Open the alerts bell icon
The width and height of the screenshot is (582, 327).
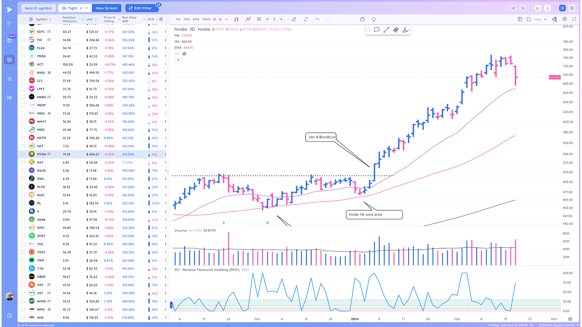(374, 19)
